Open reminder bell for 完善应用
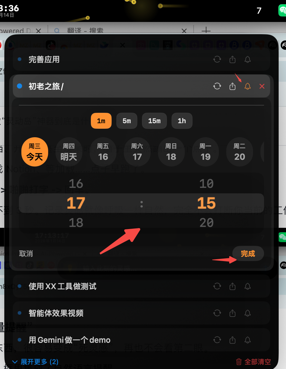Image resolution: width=286 pixels, height=369 pixels. 248,59
